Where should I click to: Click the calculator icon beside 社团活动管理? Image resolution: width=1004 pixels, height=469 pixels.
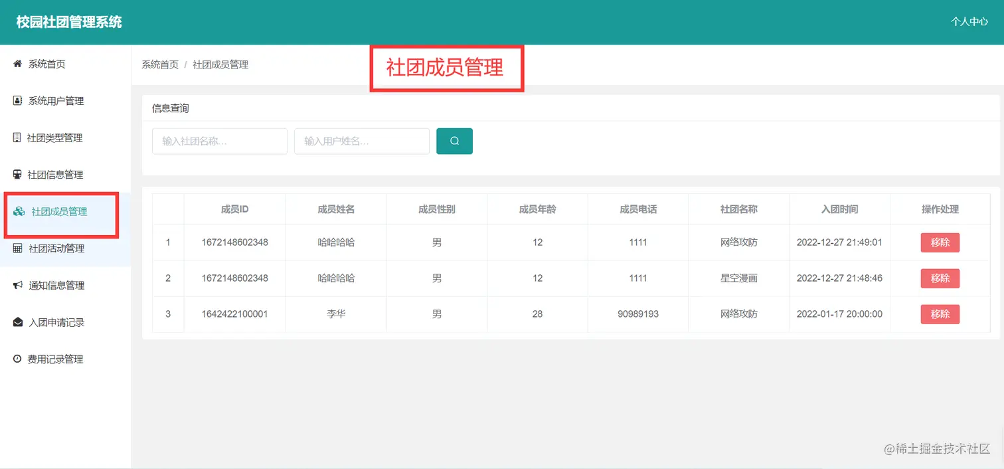tap(18, 248)
